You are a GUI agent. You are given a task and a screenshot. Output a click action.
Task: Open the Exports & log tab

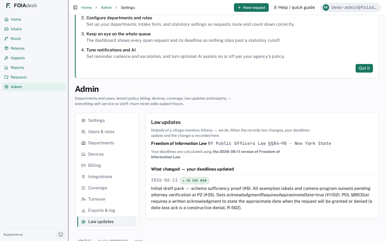[x=107, y=210]
